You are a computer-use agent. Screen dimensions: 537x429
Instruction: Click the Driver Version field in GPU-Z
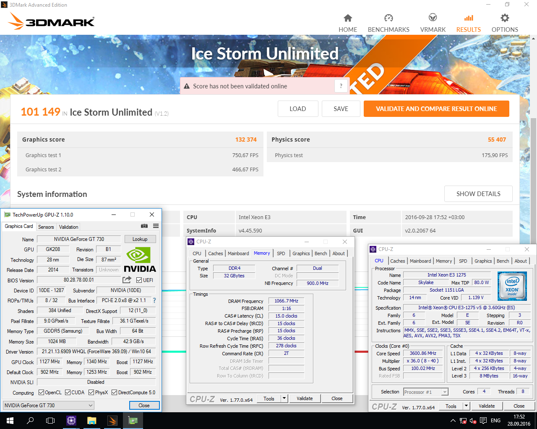click(x=96, y=351)
